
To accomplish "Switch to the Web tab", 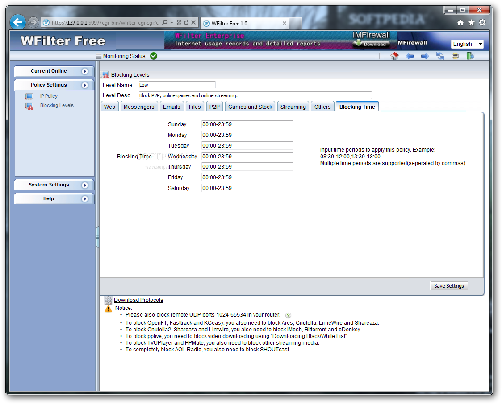I will pos(109,107).
